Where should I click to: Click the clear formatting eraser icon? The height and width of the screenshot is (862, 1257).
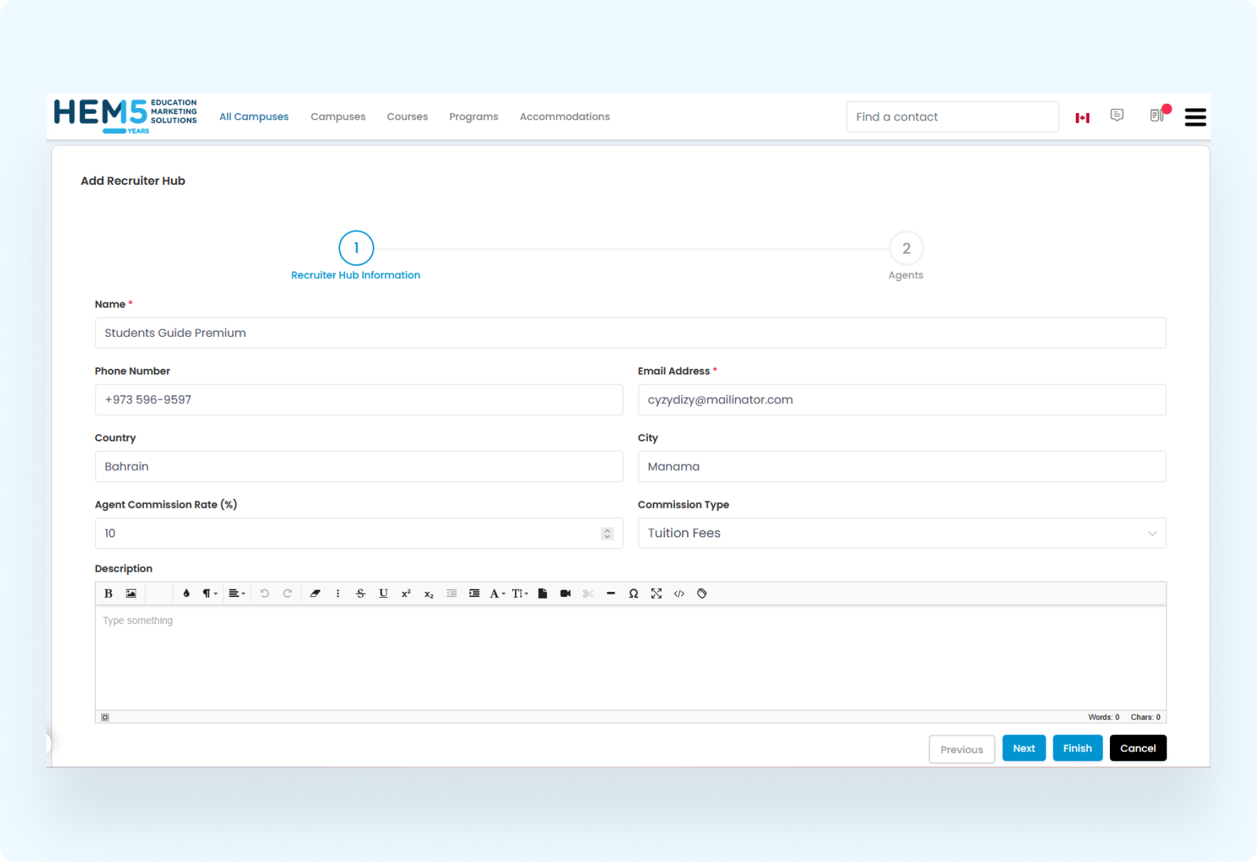(315, 593)
